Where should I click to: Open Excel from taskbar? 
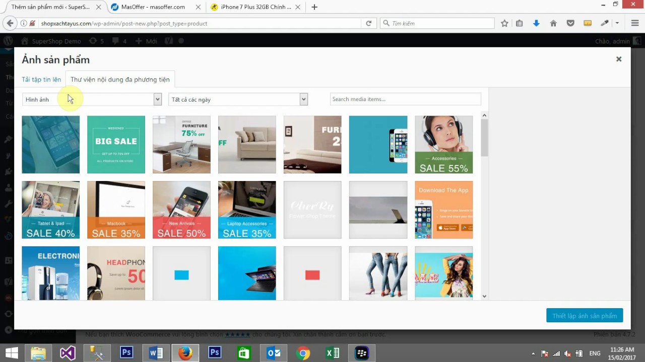click(x=333, y=353)
